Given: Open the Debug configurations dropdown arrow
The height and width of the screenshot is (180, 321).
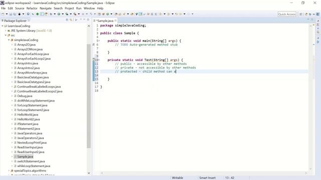Looking at the screenshot, I should (55, 14).
